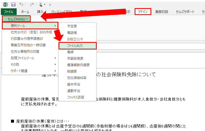Image resolution: width=205 pixels, height=131 pixels.
Task: Open the セルズサポート tab
Action: pos(185,12)
